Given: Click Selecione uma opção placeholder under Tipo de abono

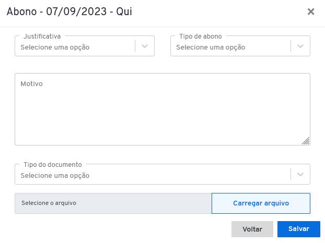Looking at the screenshot, I should click(x=211, y=47).
